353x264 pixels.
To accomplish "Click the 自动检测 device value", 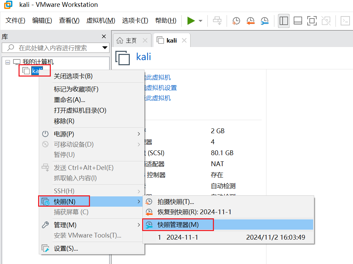I will (x=223, y=186).
